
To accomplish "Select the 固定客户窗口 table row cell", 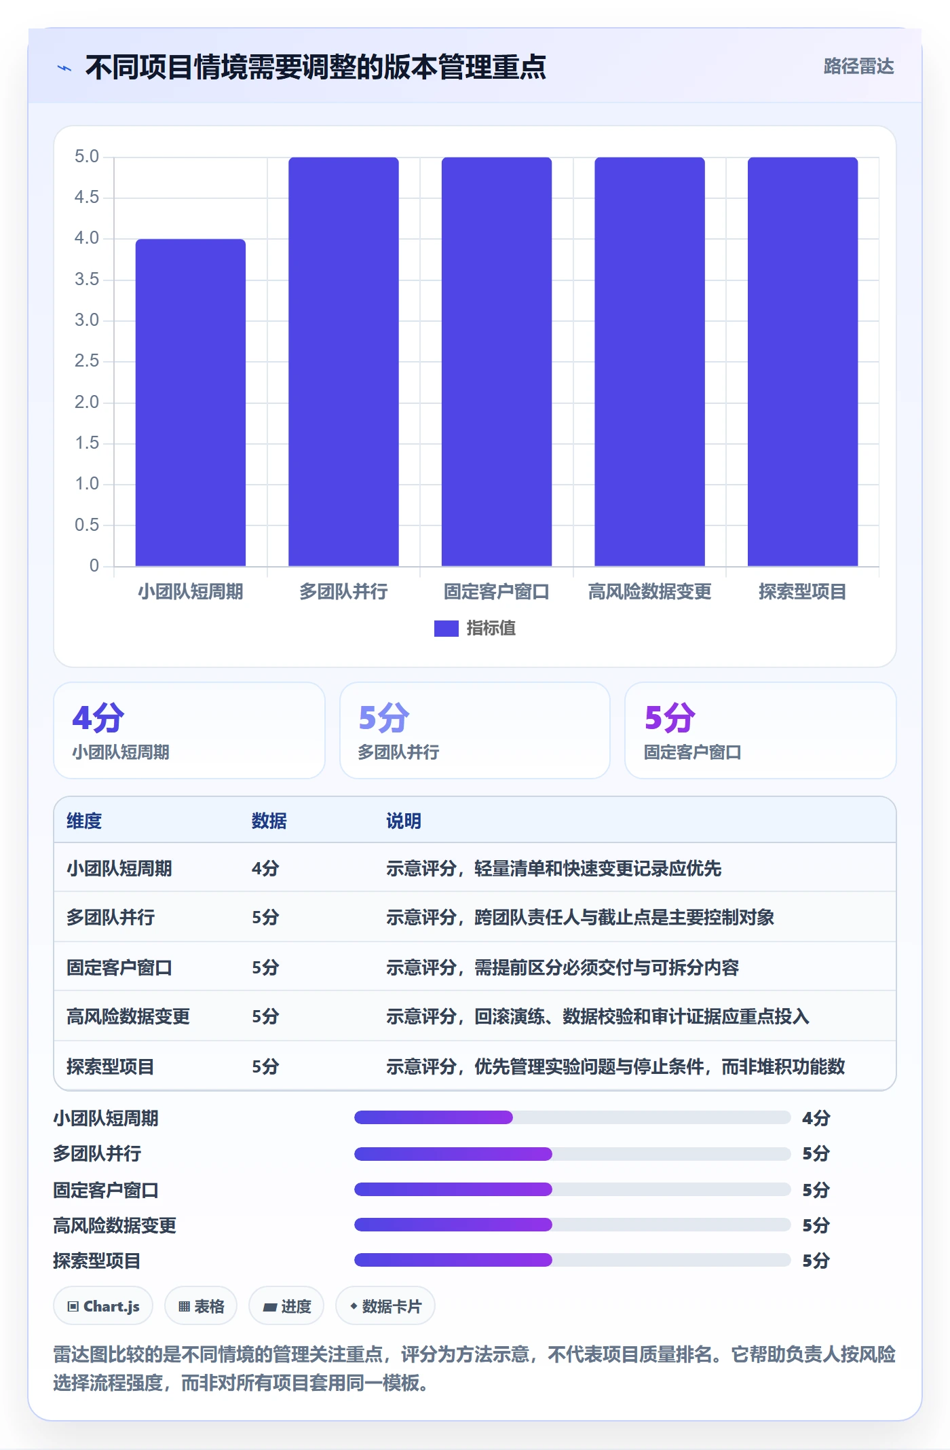I will coord(119,967).
